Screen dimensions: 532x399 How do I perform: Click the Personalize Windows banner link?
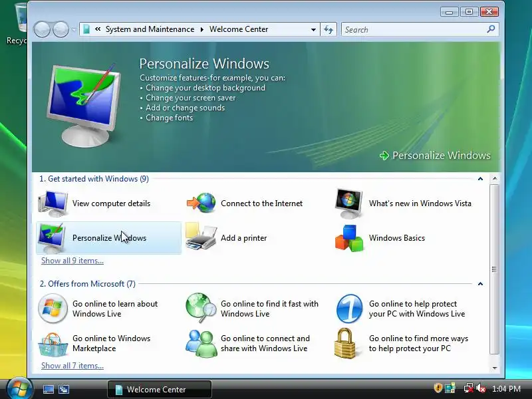click(442, 156)
